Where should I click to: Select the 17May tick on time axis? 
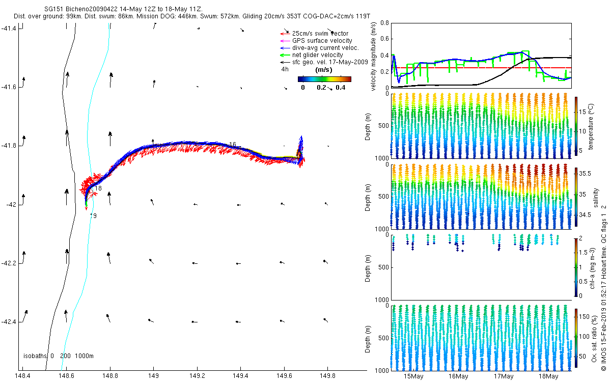click(503, 376)
